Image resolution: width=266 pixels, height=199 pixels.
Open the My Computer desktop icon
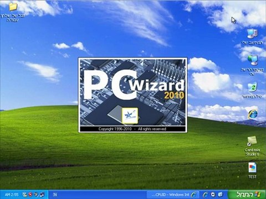click(252, 34)
